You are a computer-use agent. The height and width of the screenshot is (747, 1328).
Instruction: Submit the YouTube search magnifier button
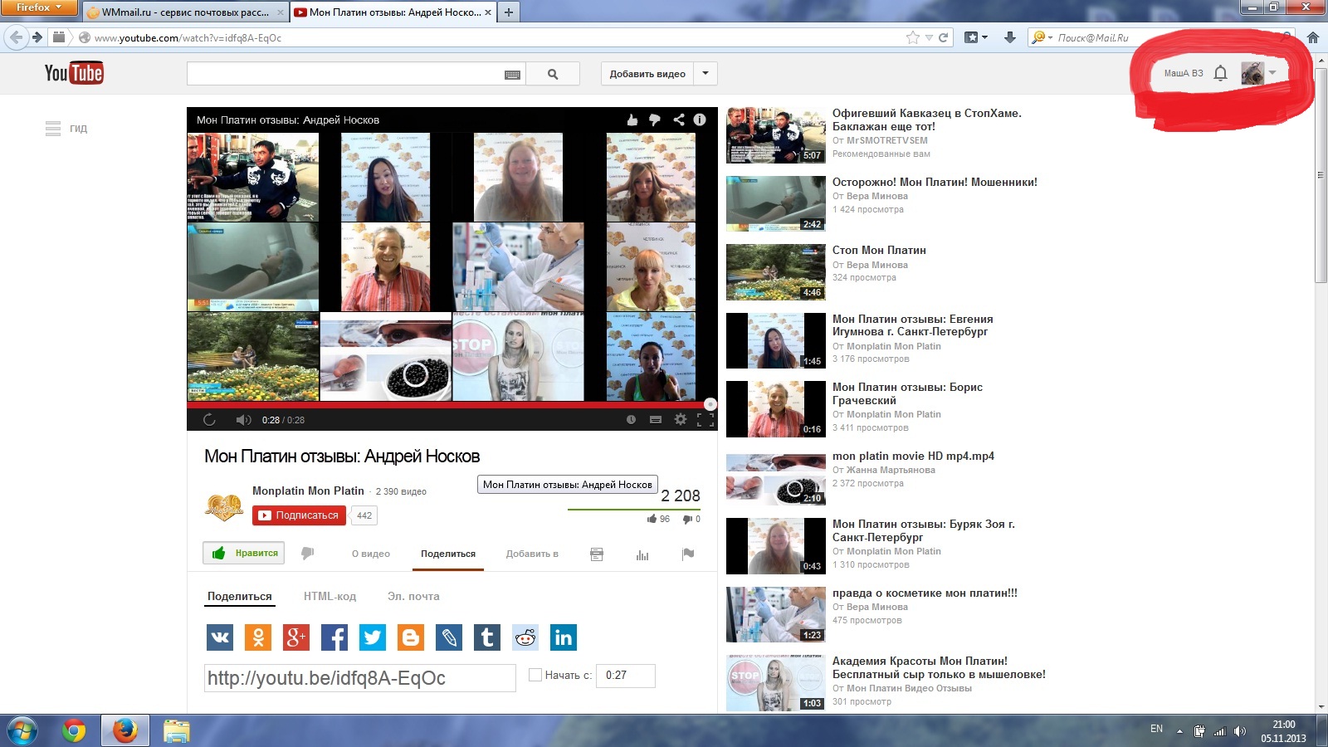coord(553,74)
